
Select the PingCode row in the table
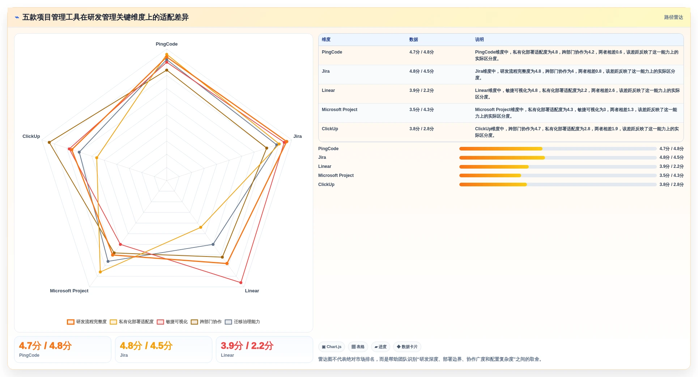[x=501, y=55]
